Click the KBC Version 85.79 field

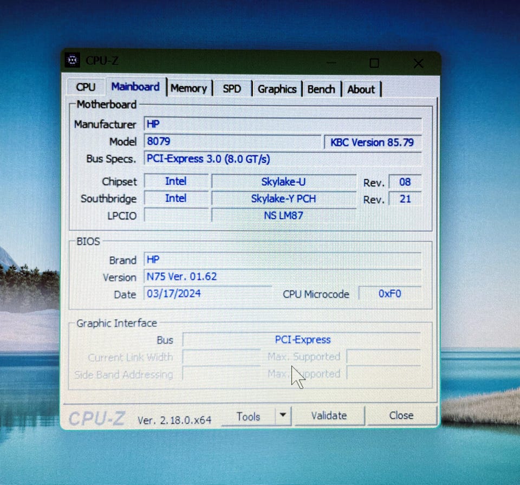tap(373, 143)
